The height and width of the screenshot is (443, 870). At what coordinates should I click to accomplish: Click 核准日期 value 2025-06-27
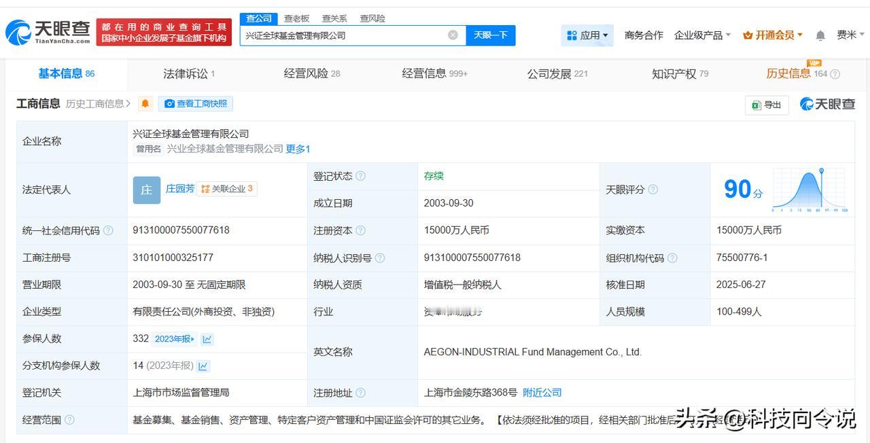(x=741, y=285)
